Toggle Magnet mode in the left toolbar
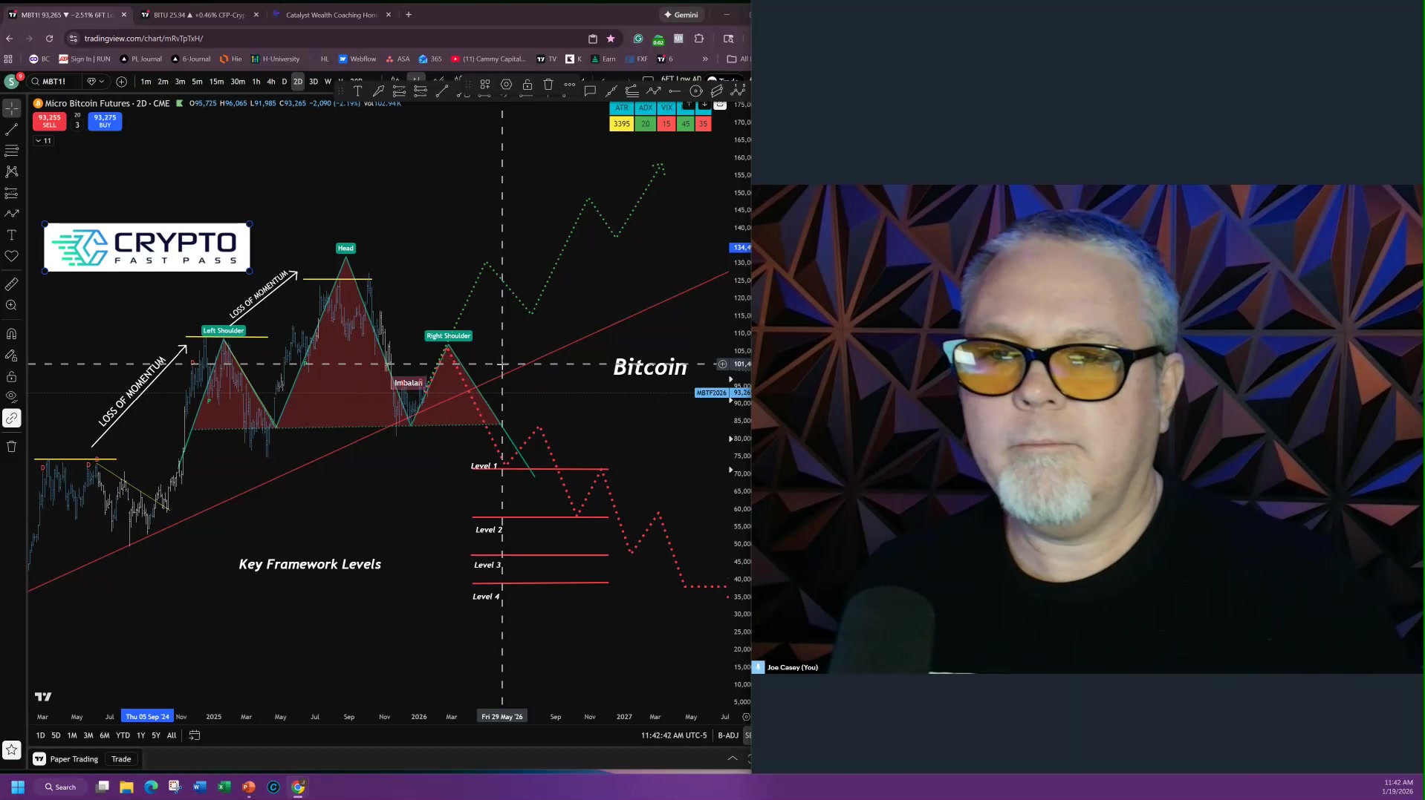This screenshot has height=800, width=1425. [12, 334]
